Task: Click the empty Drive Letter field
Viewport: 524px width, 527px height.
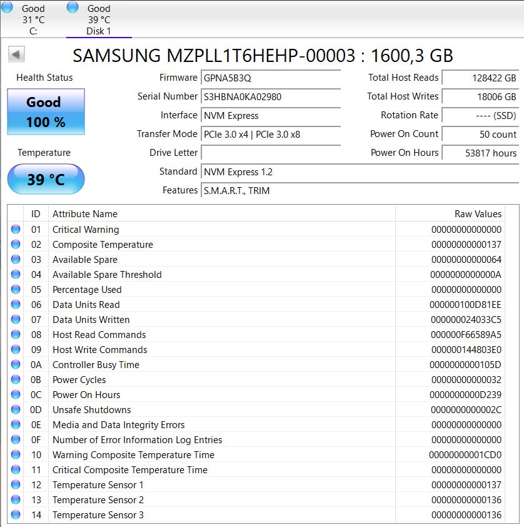Action: (x=270, y=153)
